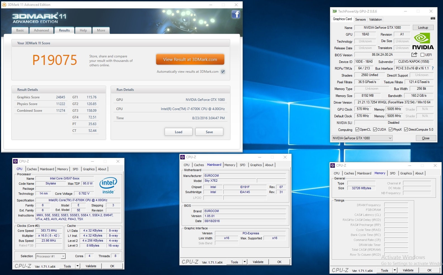Toggle the UEFI checkbox

pyautogui.click(x=422, y=55)
